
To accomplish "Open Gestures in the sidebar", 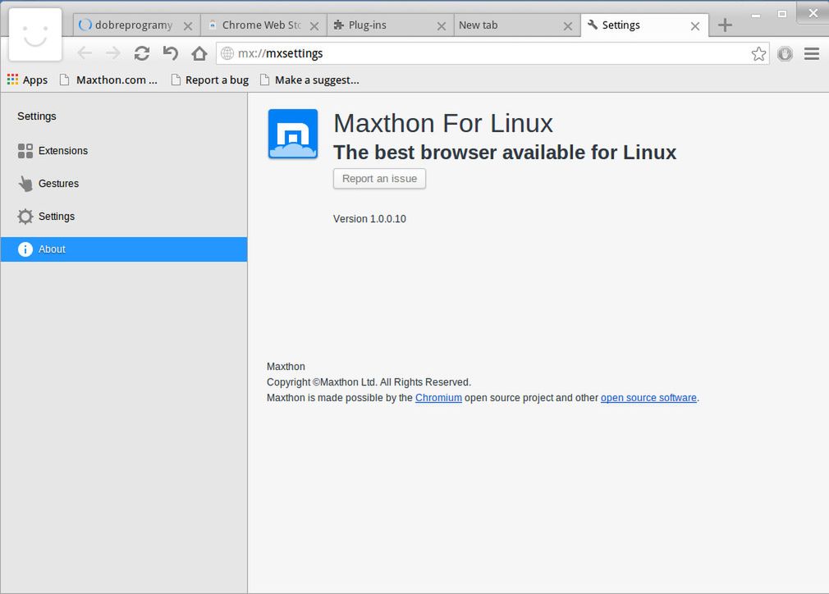I will coord(124,184).
